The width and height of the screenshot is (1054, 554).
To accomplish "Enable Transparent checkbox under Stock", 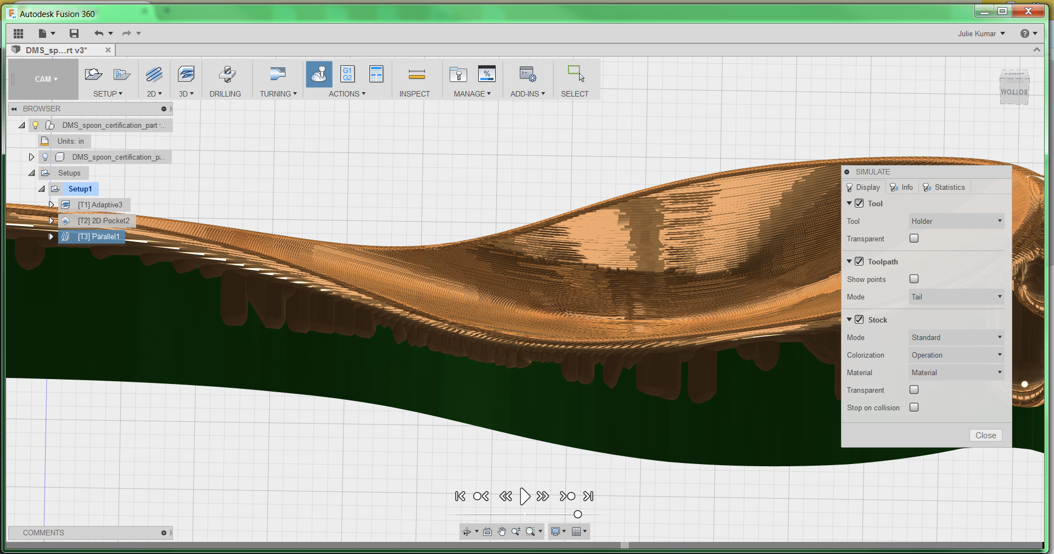I will pos(914,389).
